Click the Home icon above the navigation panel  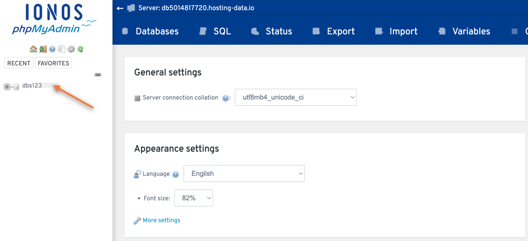(33, 48)
